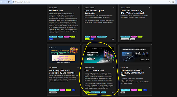Select blue LINEA tag on Linea Park card
This screenshot has width=177, height=97.
[51, 39]
